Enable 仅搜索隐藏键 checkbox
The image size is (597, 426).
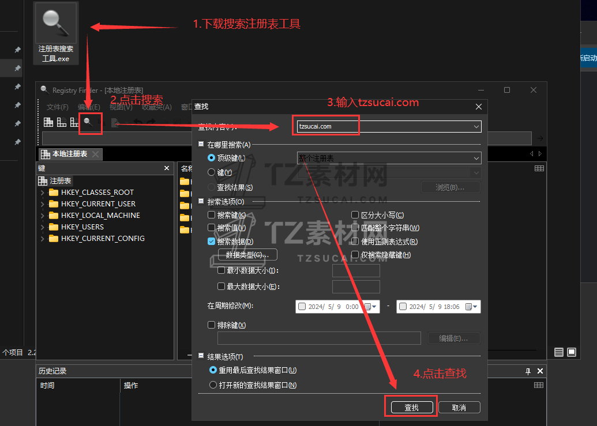pyautogui.click(x=355, y=254)
